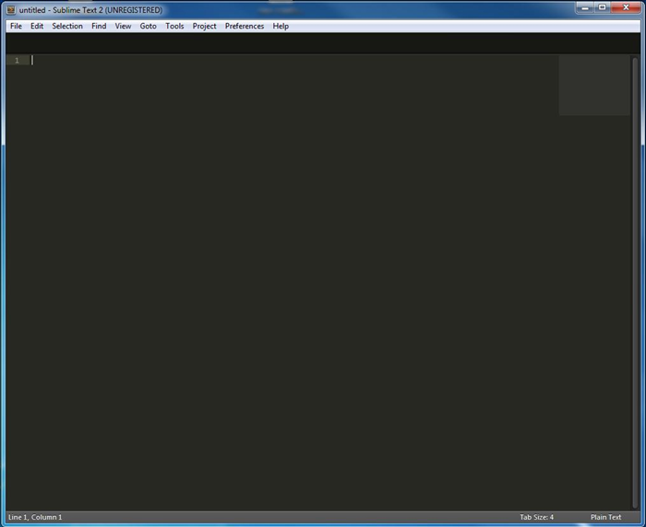Click the Line 1, Column 1 status text

click(x=35, y=517)
